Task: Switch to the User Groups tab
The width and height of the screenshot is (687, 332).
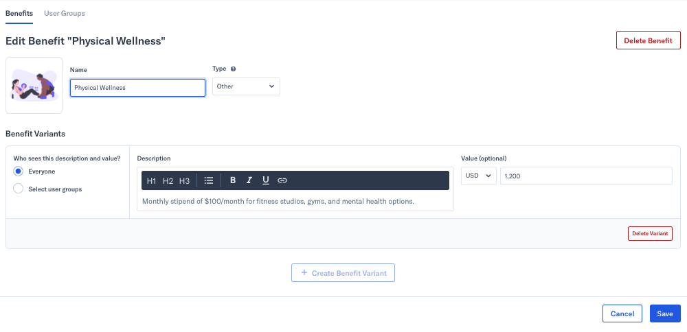Action: point(65,14)
